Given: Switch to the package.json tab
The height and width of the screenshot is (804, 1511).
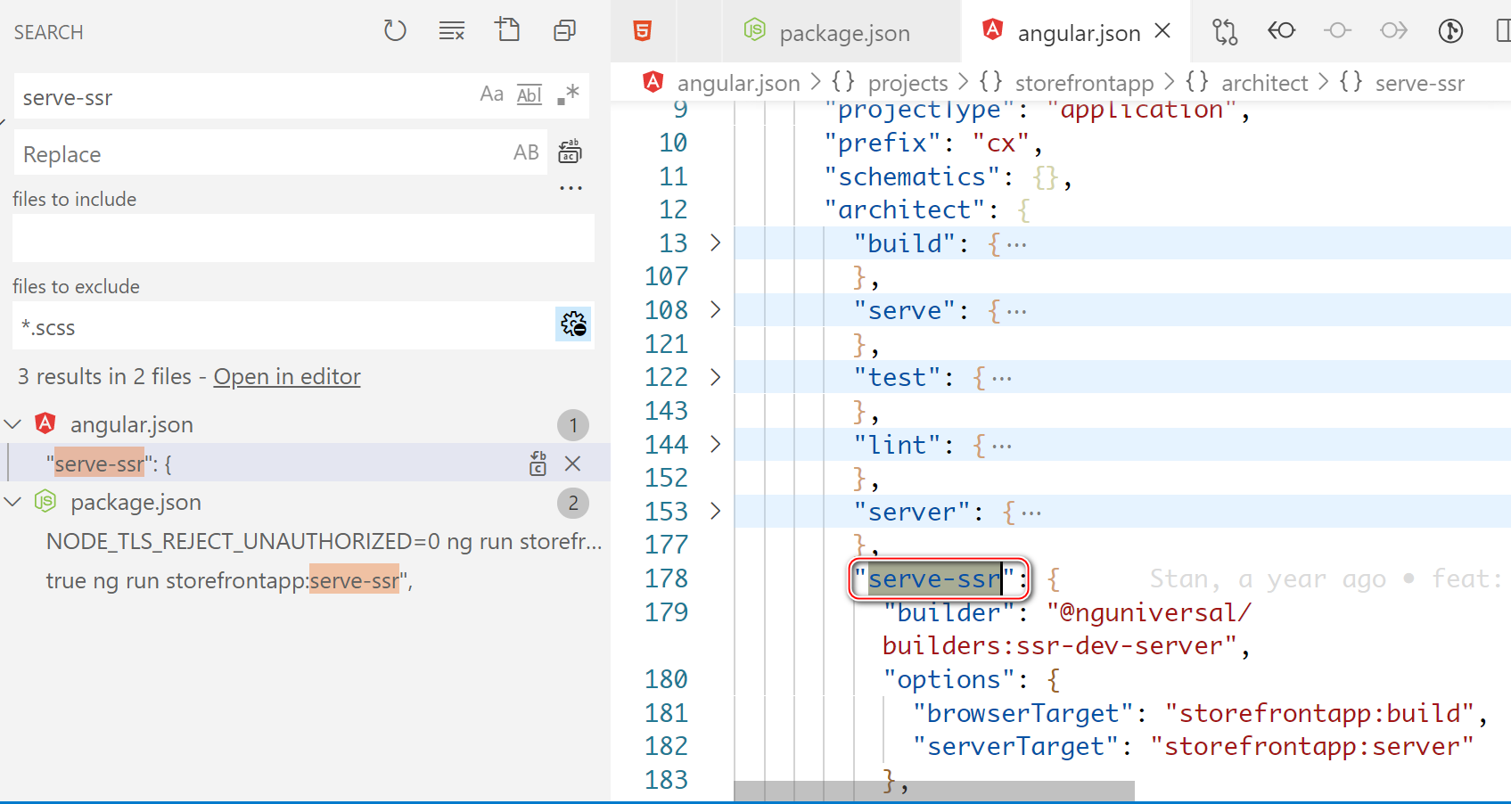Looking at the screenshot, I should [842, 32].
